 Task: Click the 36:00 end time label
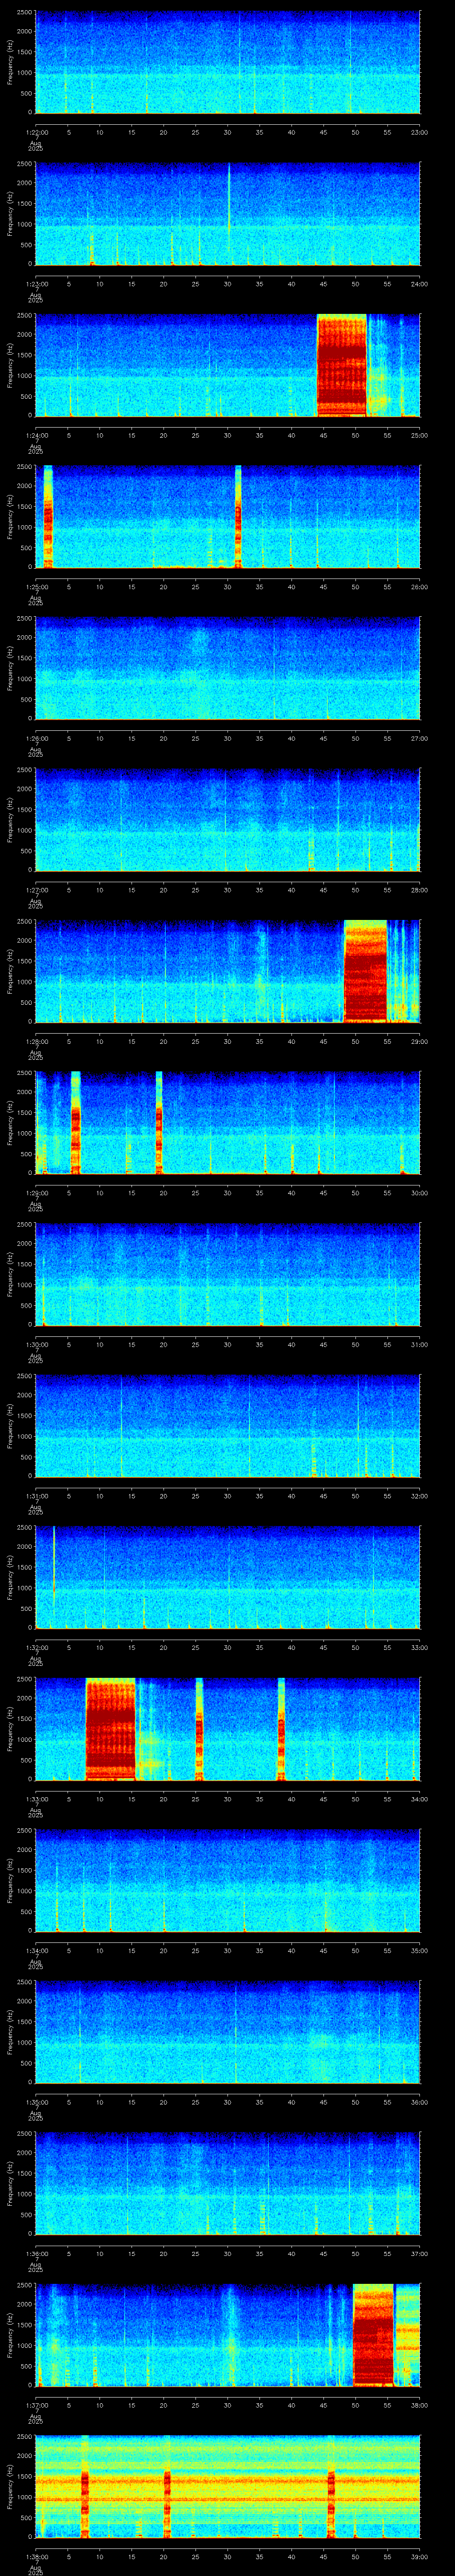point(419,2102)
